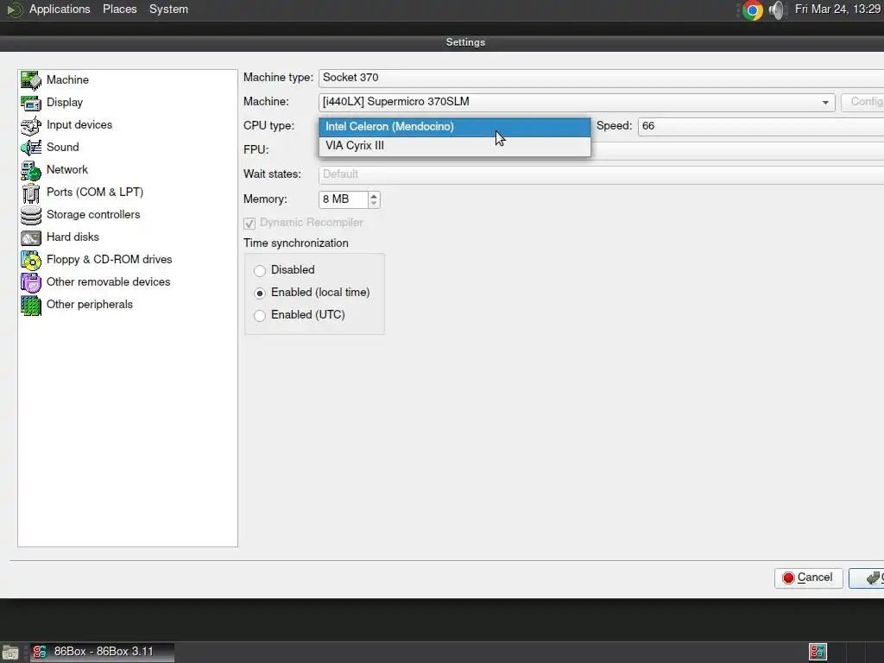Select Enabled (UTC) radio button
The width and height of the screenshot is (884, 663).
point(260,316)
